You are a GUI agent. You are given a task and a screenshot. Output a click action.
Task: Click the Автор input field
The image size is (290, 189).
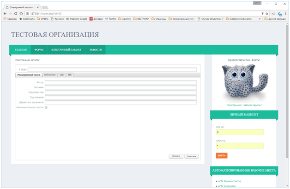[120, 83]
